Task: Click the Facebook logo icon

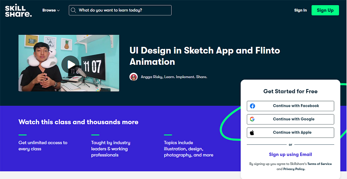Action: [x=252, y=106]
